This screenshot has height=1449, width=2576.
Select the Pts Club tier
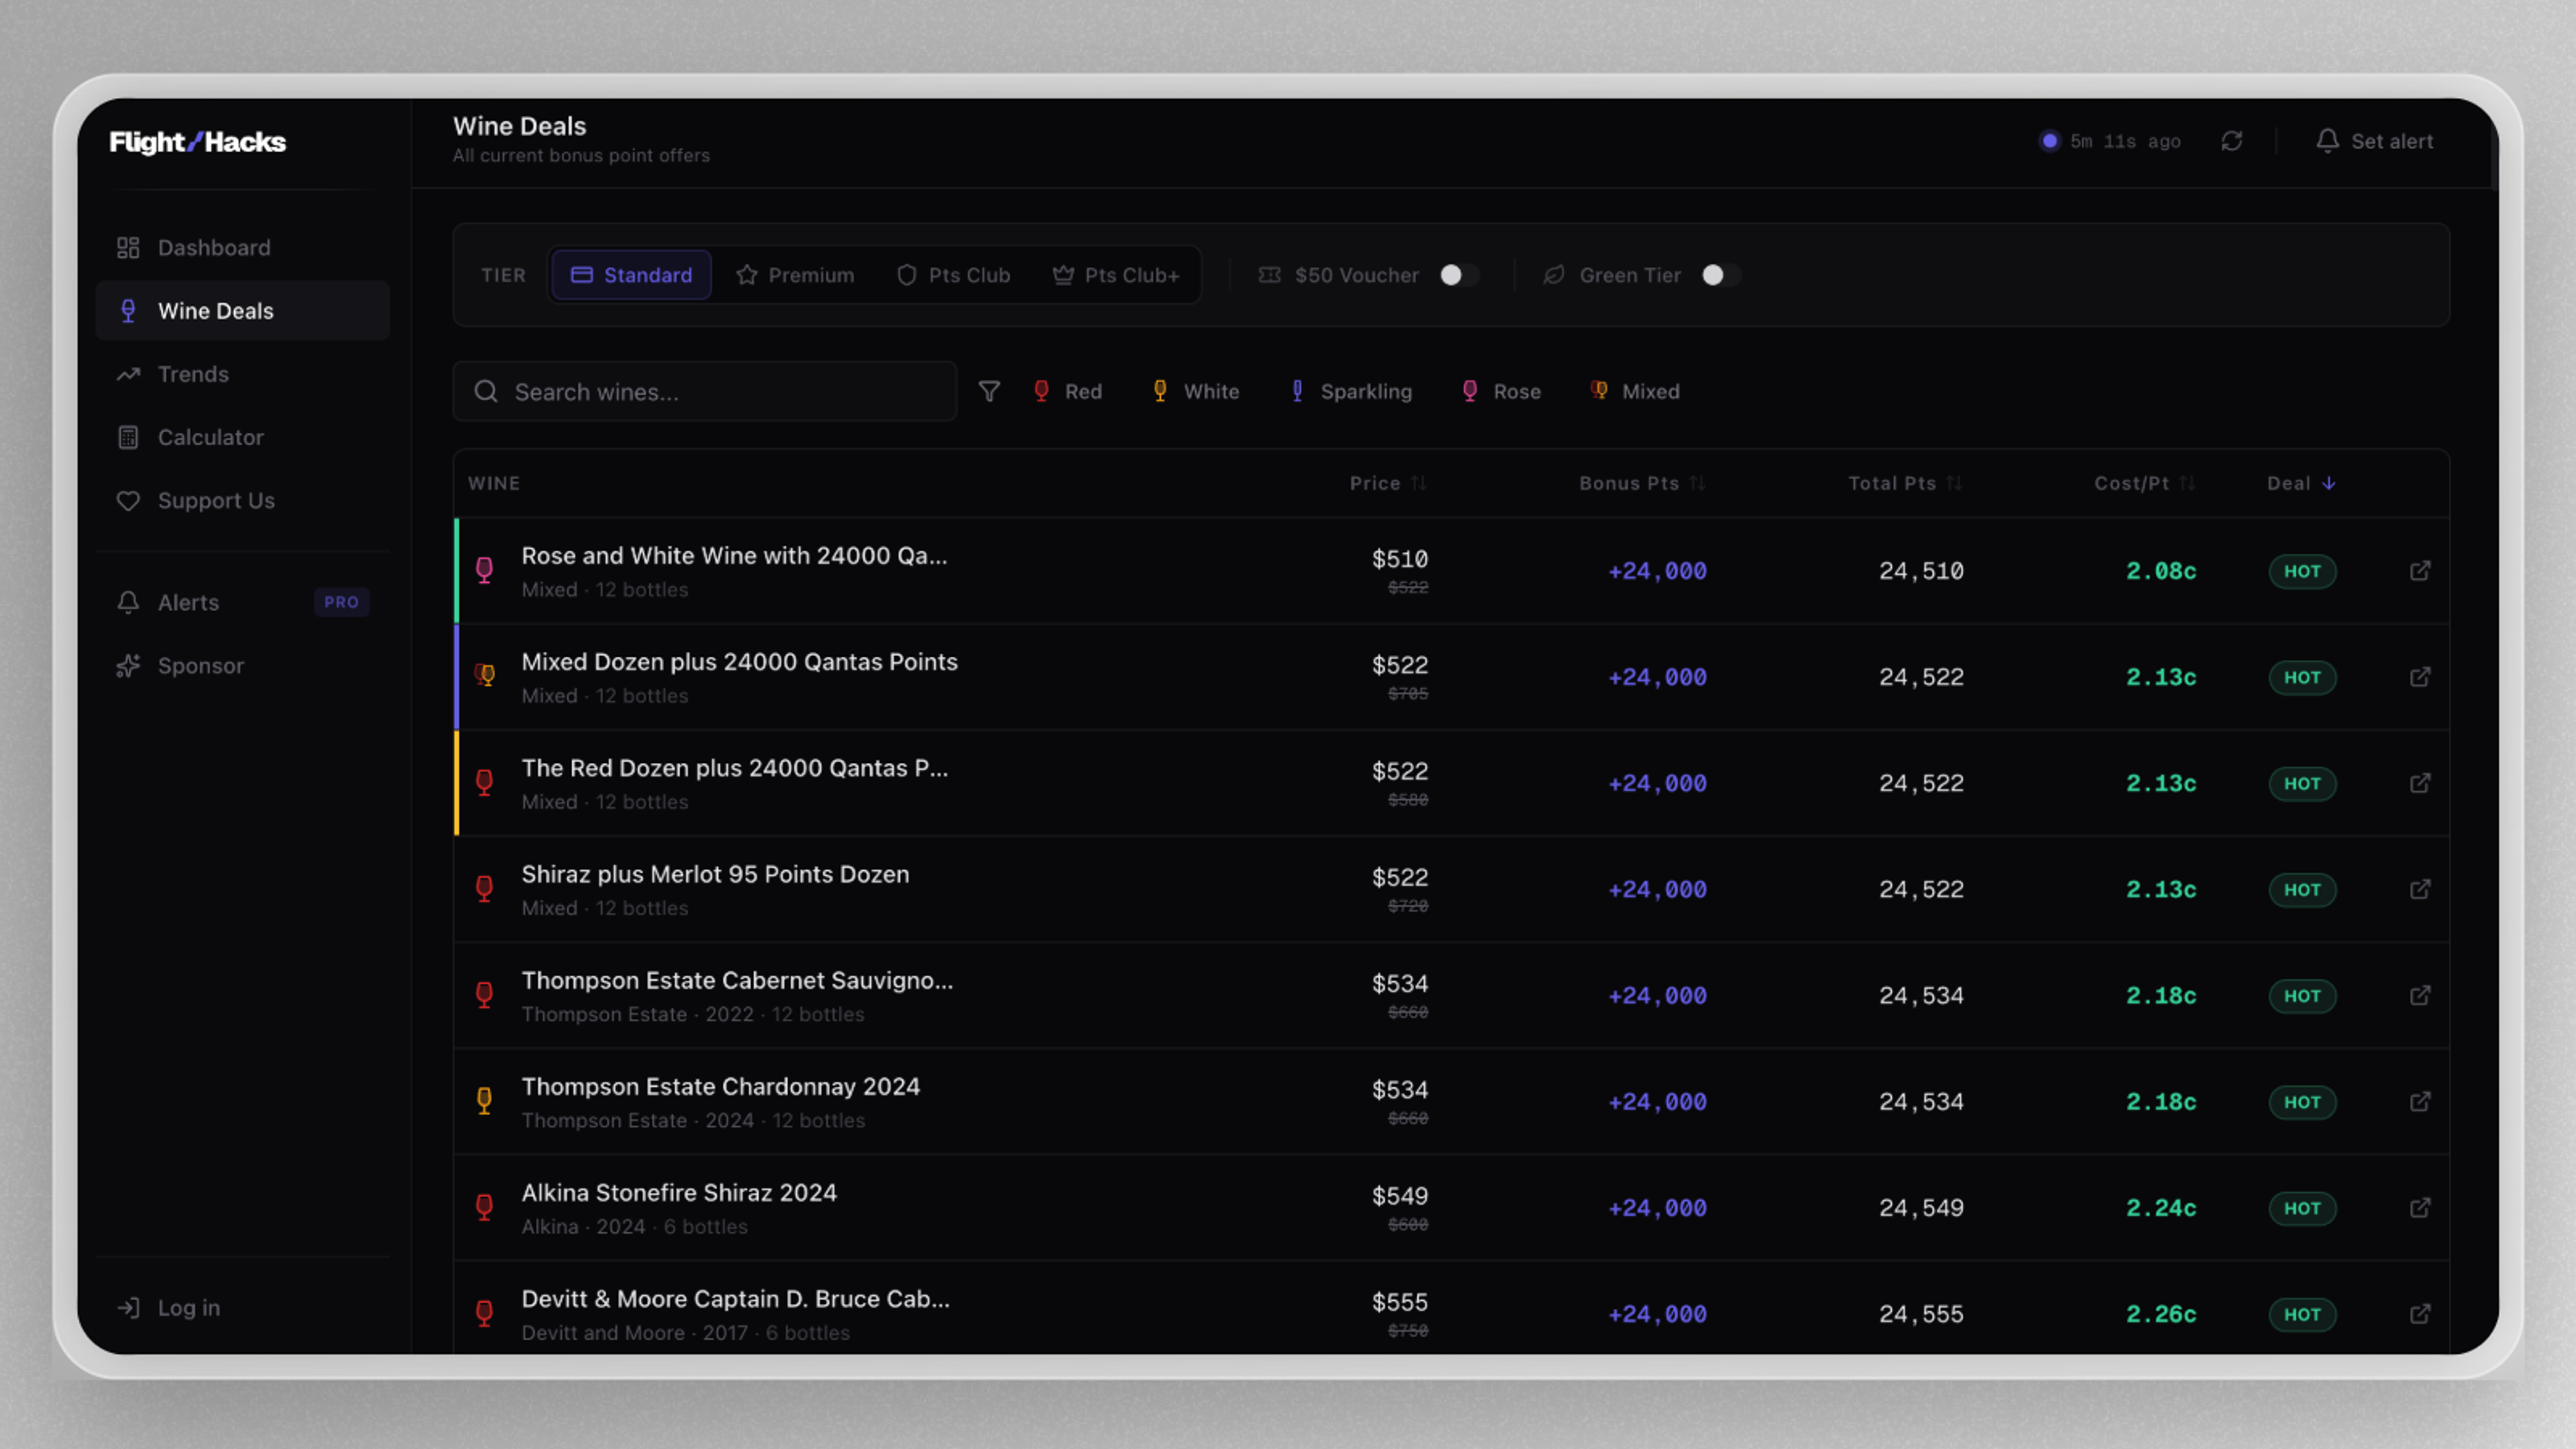pyautogui.click(x=953, y=275)
